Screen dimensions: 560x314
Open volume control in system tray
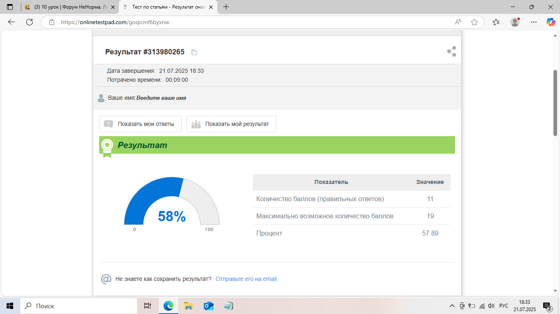click(x=492, y=306)
